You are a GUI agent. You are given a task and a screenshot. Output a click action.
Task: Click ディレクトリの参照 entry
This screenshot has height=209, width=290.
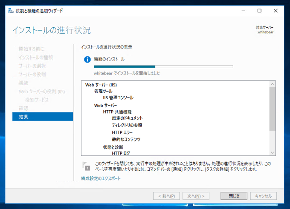pos(127,125)
